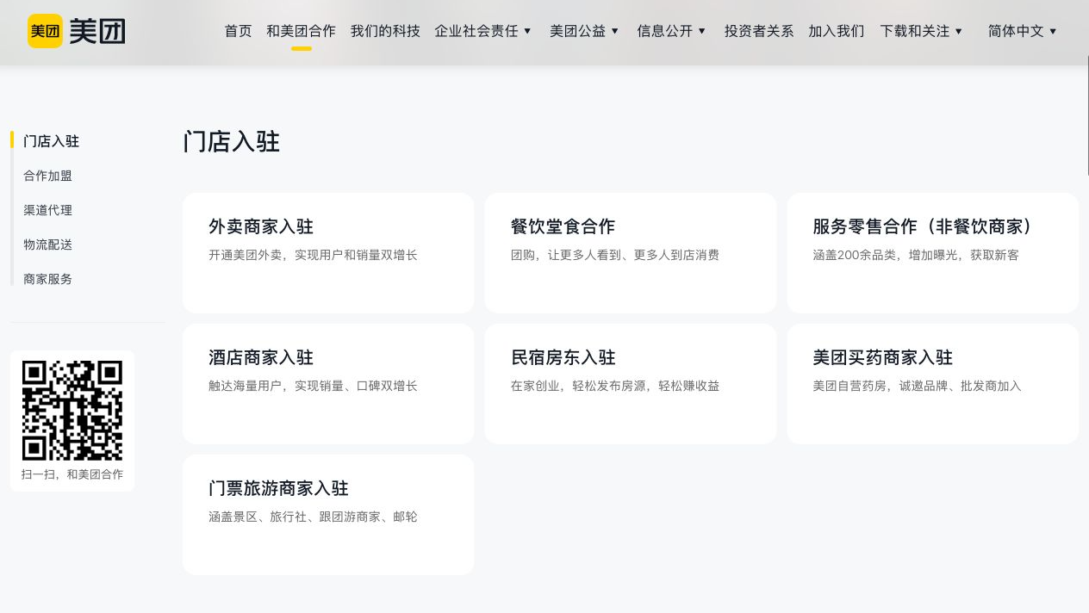Click the QR code image
1089x613 pixels.
tap(72, 410)
